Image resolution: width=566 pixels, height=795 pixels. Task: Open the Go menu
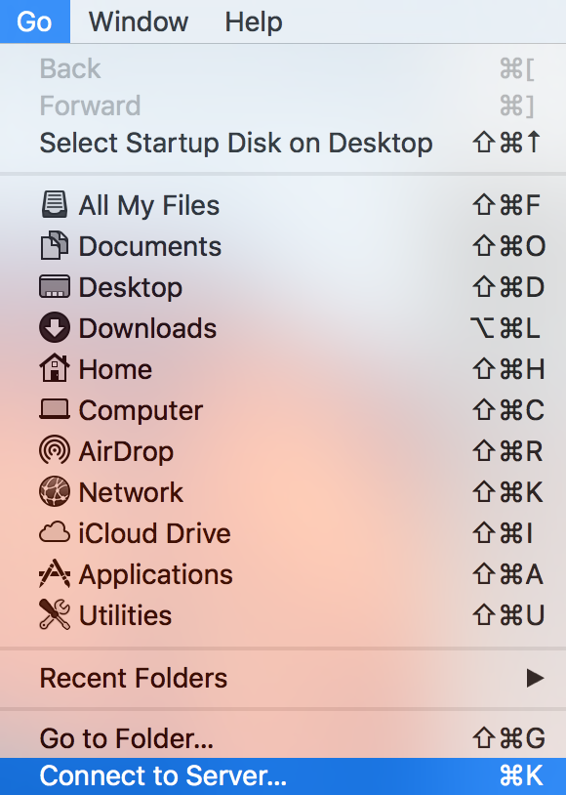coord(34,21)
